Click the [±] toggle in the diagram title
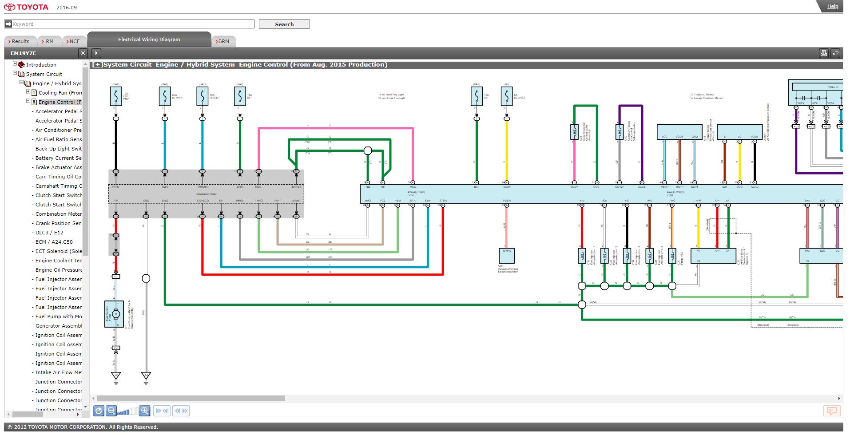 tap(97, 65)
